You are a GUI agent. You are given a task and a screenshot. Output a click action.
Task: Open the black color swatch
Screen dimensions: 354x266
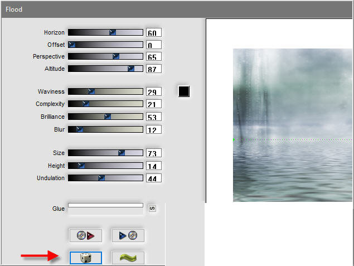tap(184, 91)
